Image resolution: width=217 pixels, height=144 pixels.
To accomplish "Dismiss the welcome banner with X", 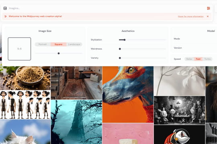I will [208, 16].
